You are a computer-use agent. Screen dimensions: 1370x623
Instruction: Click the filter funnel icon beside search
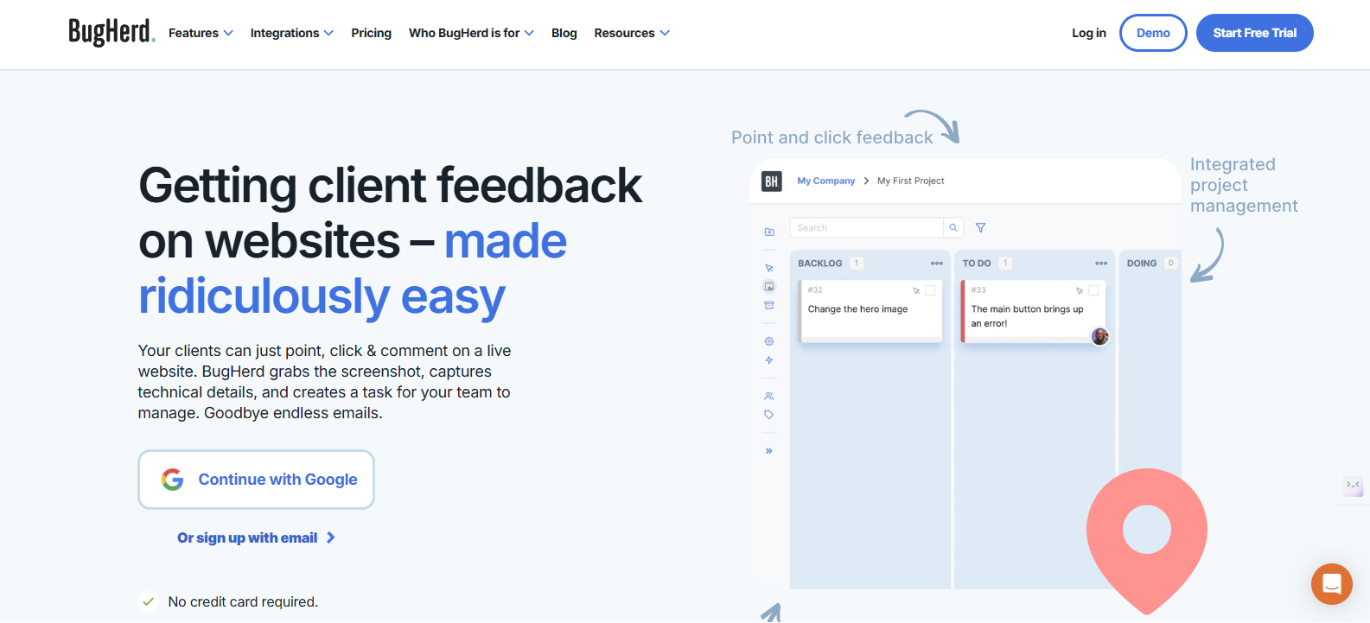pos(981,228)
